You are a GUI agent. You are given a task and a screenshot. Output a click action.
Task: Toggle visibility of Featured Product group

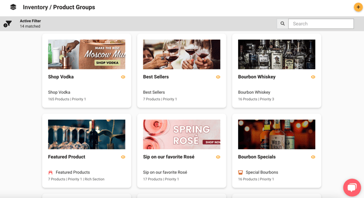(123, 157)
